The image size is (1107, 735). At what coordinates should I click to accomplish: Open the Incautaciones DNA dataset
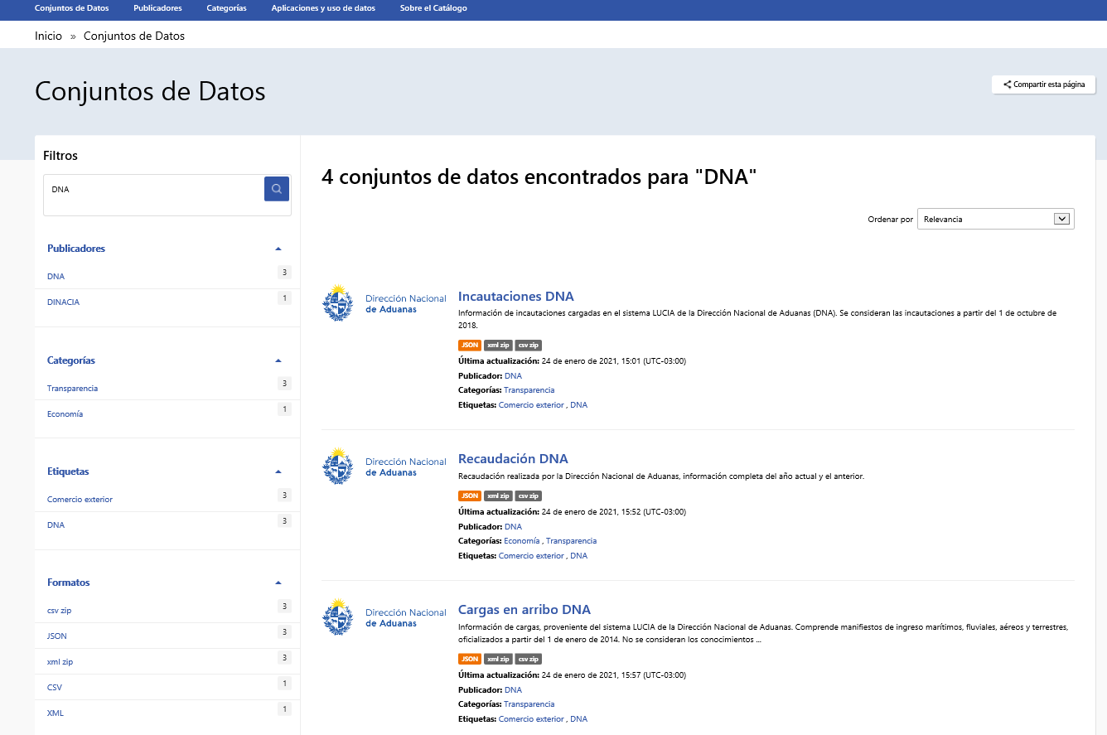click(x=515, y=297)
